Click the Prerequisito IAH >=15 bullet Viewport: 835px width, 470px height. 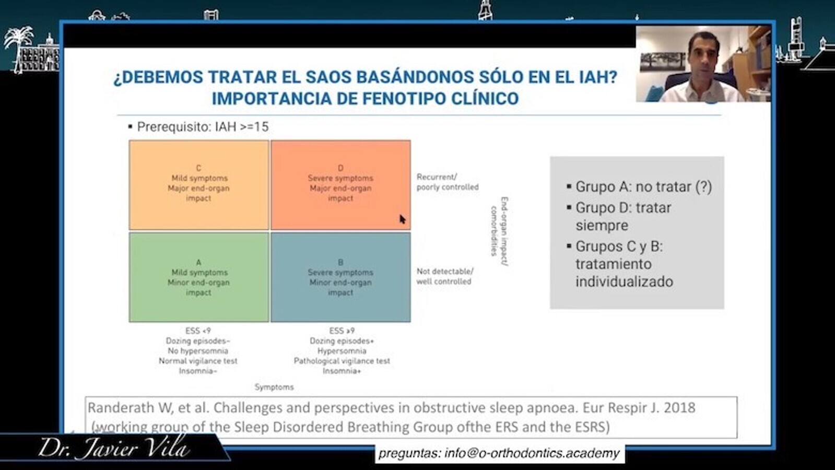(x=202, y=127)
